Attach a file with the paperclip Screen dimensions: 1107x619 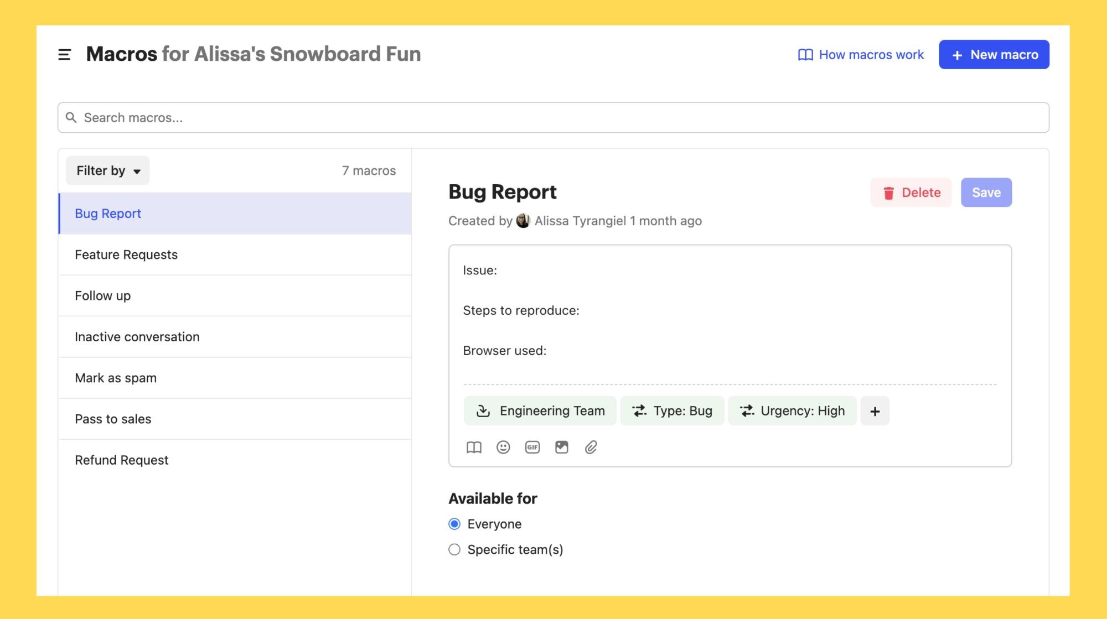coord(591,447)
